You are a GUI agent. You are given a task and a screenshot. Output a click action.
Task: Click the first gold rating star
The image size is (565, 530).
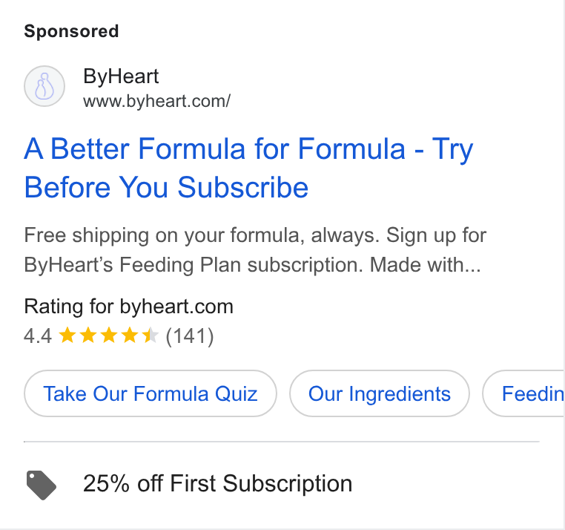67,335
